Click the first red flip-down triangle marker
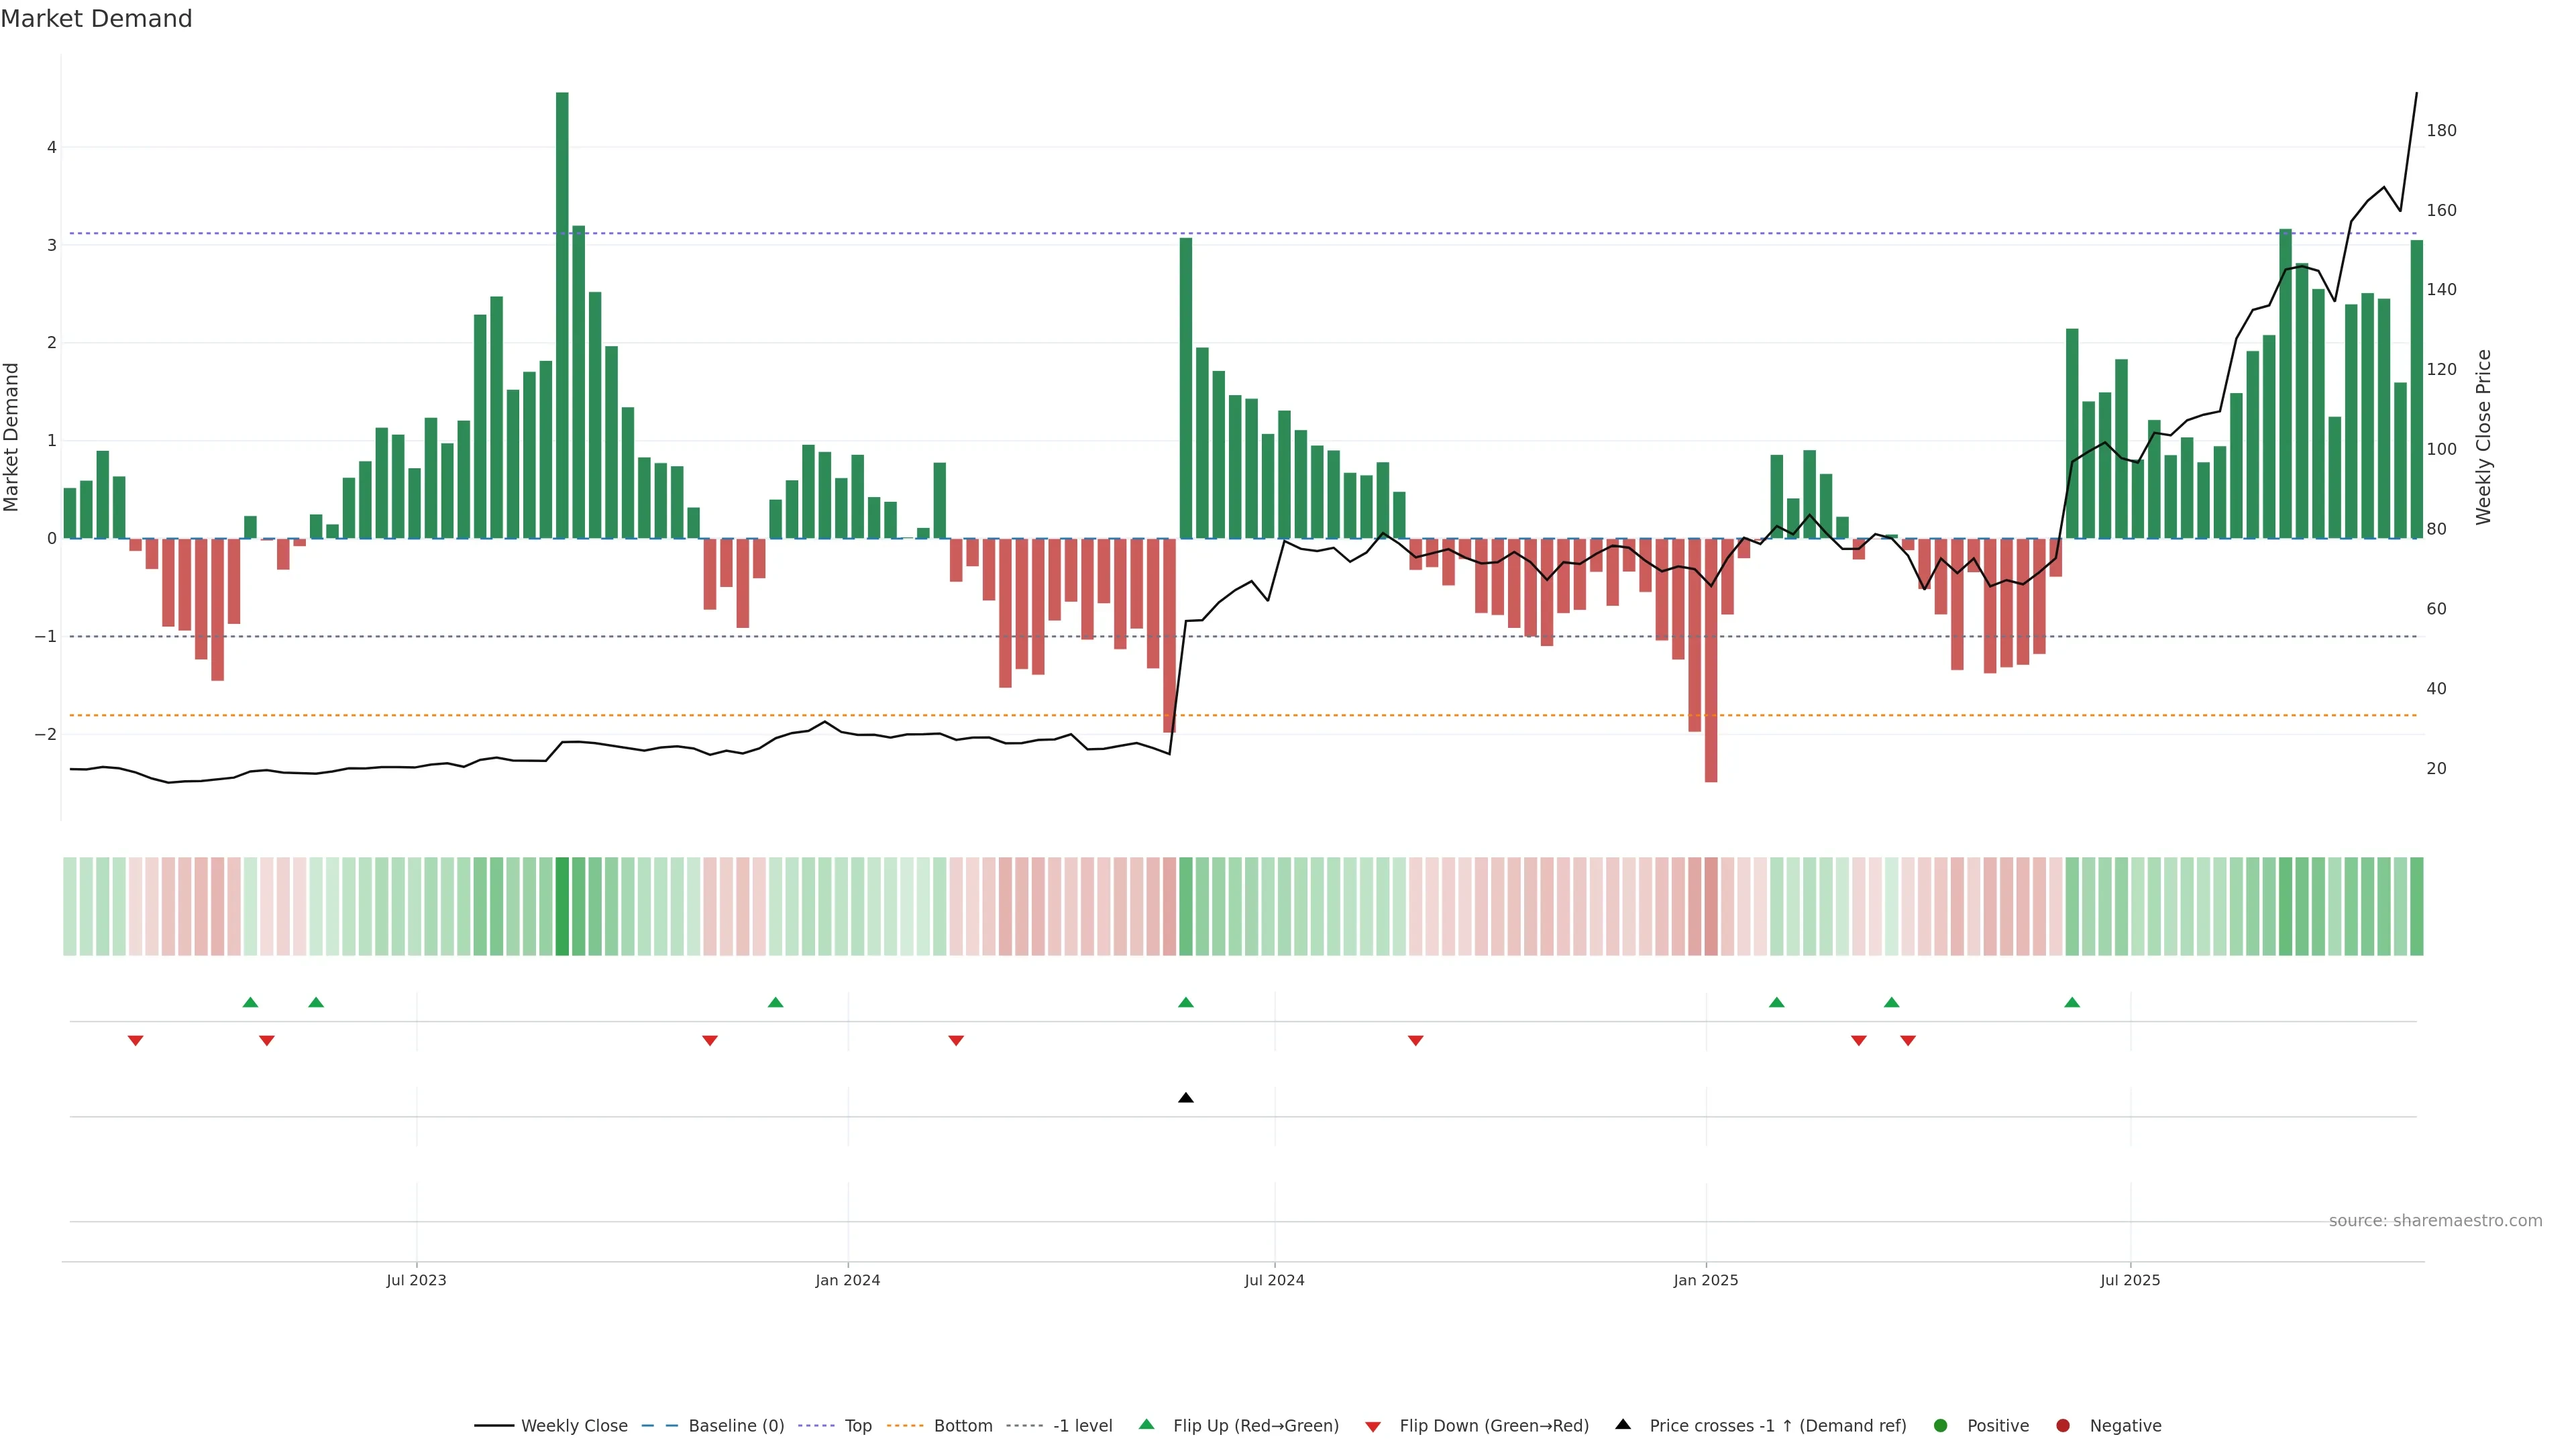 (136, 1041)
